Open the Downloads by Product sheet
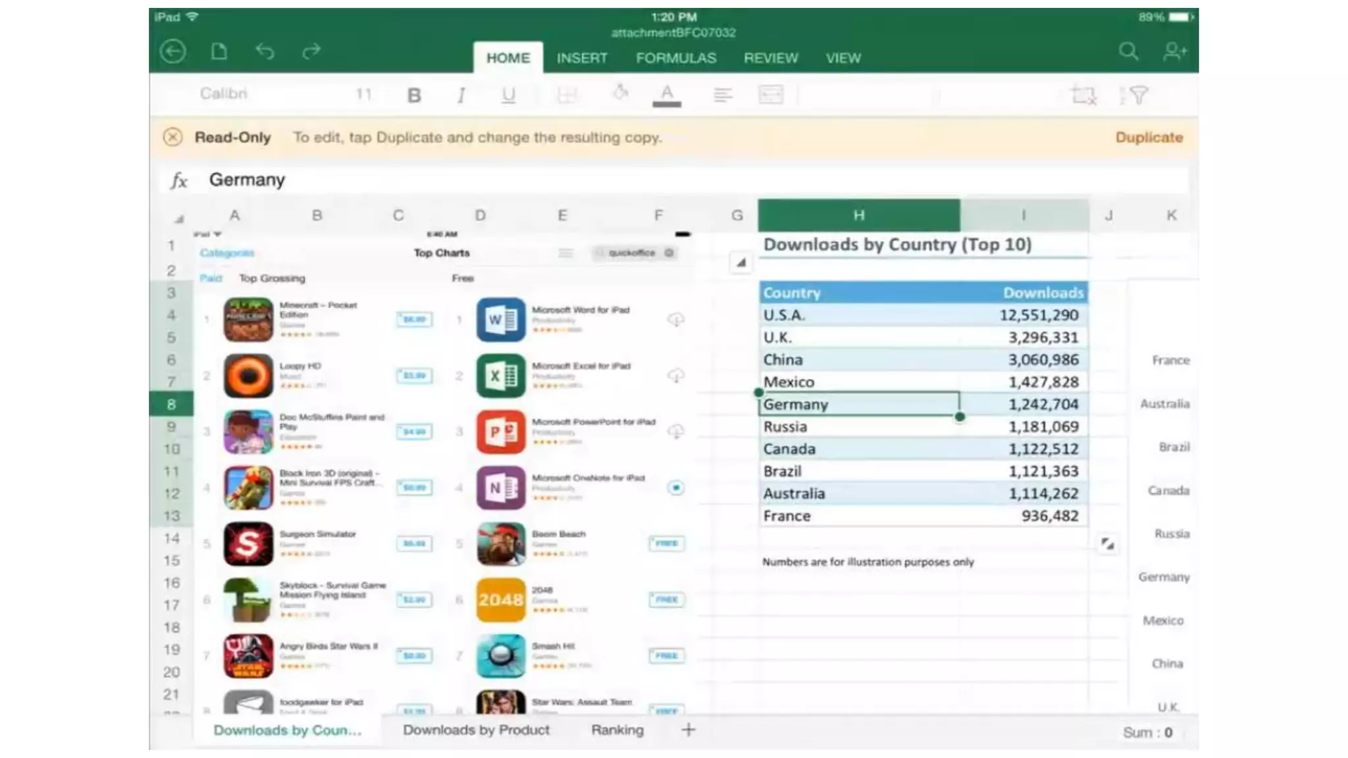1348x758 pixels. coord(476,730)
